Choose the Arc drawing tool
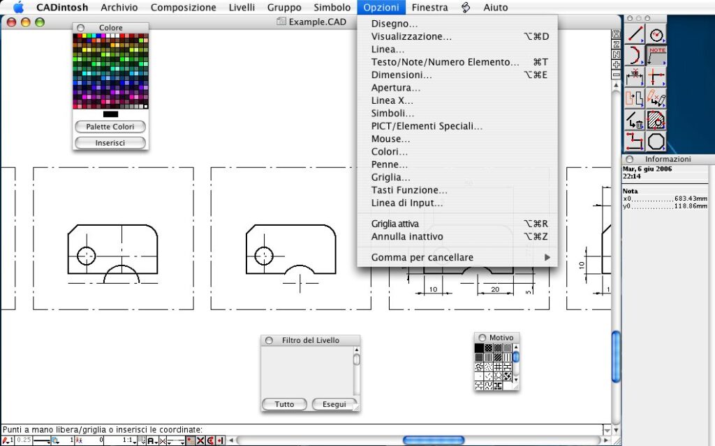The image size is (715, 446). pyautogui.click(x=634, y=55)
